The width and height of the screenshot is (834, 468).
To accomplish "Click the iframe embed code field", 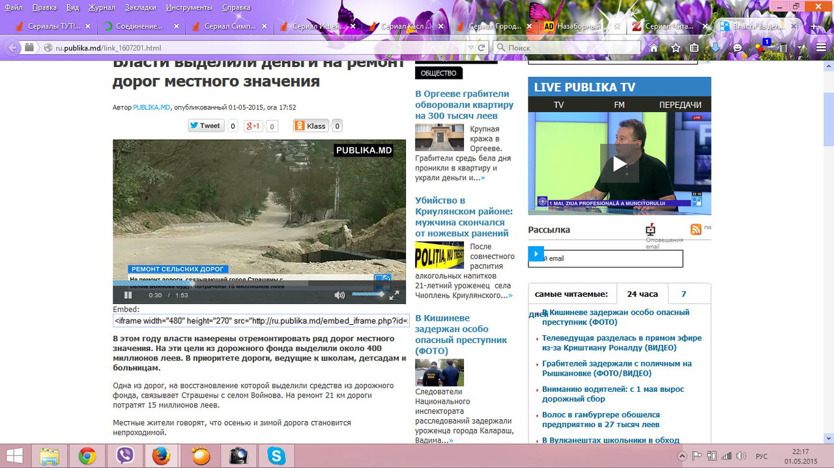I will [261, 321].
